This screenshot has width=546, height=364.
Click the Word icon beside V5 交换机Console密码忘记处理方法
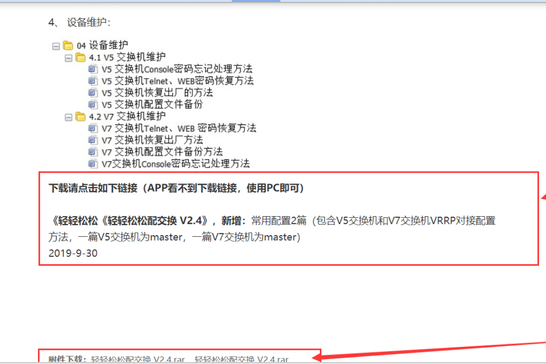point(93,69)
